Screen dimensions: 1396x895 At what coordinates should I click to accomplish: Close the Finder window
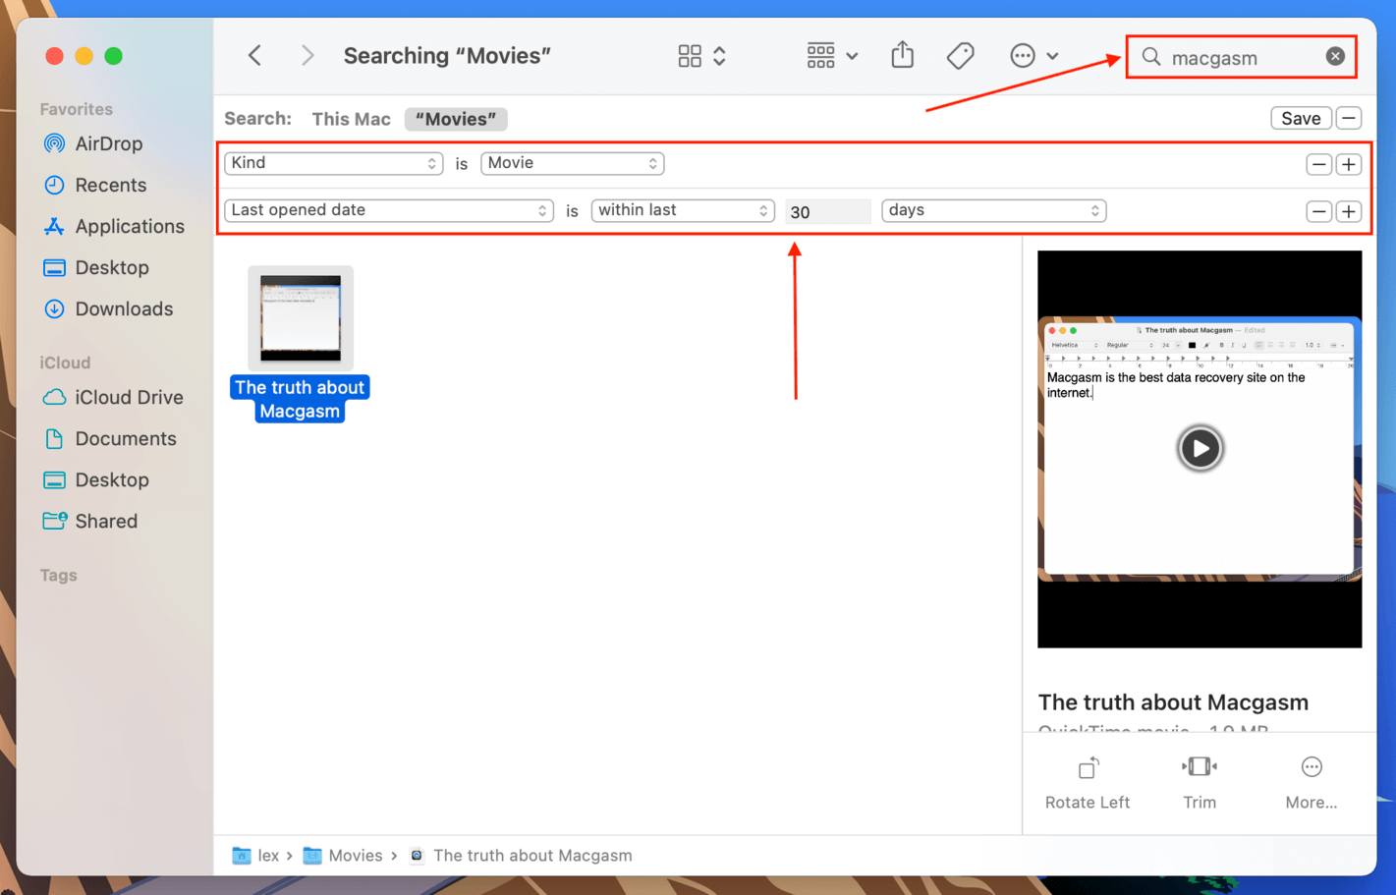(54, 56)
